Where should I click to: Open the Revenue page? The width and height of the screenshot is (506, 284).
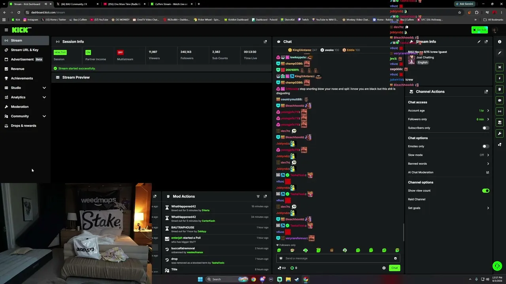(26, 69)
